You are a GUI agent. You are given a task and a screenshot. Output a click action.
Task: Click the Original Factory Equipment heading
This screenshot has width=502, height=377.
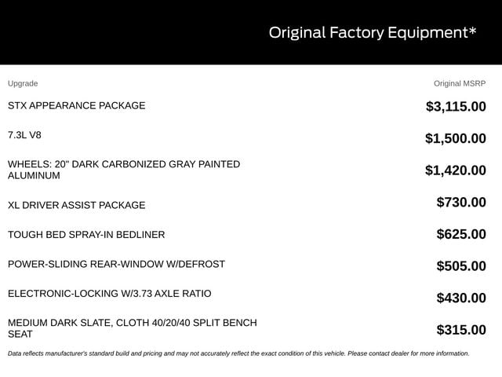click(373, 33)
